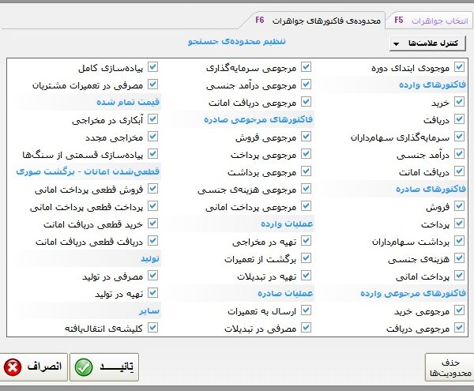Toggle مرجوعی درآمد جنسی checkbox
The height and width of the screenshot is (391, 474).
[x=306, y=85]
